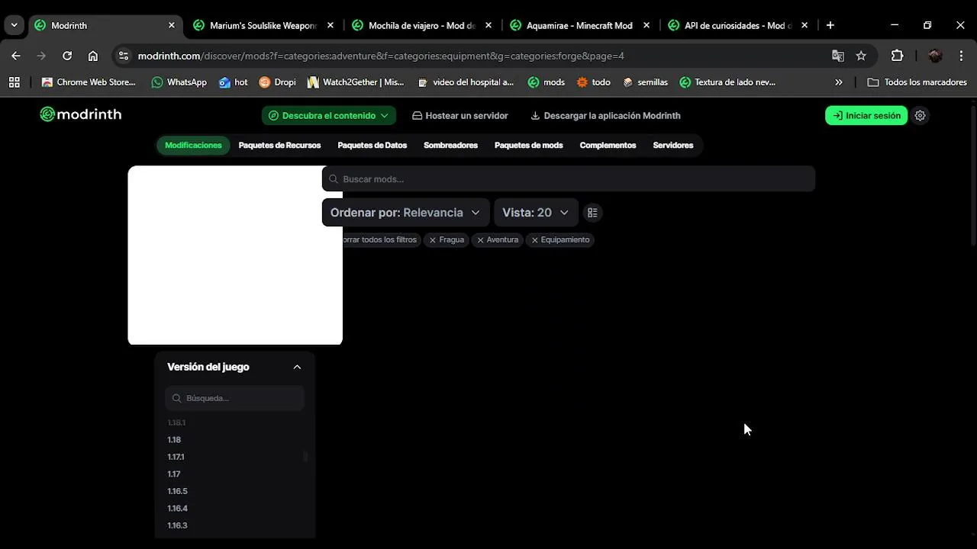This screenshot has width=977, height=549.
Task: Open the semillas bookmark
Action: pyautogui.click(x=646, y=82)
